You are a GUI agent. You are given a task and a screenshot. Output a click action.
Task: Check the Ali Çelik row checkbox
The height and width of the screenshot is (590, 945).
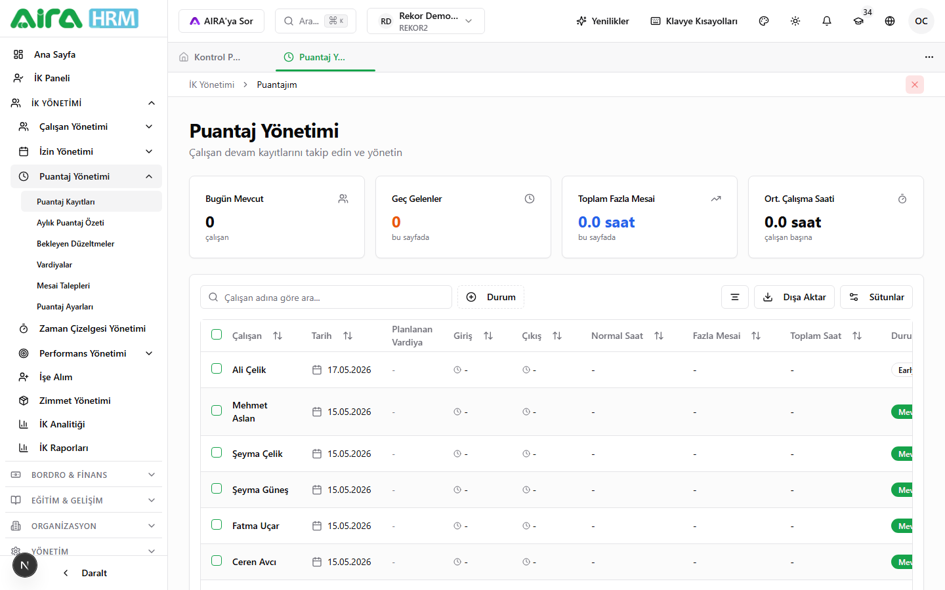coord(217,368)
